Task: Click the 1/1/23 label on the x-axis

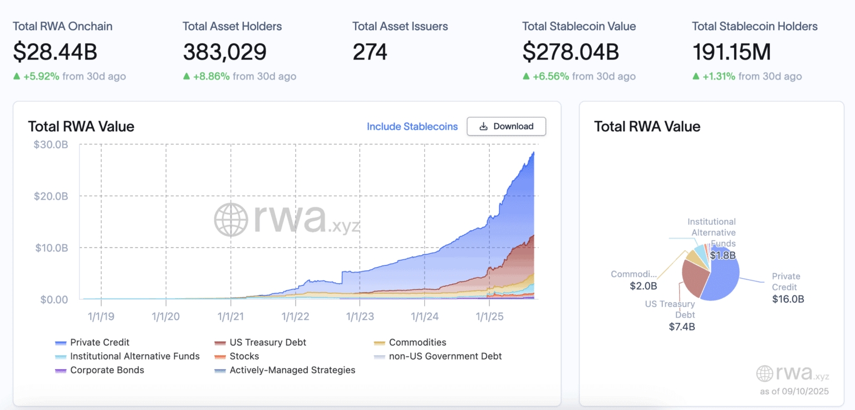Action: click(x=360, y=317)
